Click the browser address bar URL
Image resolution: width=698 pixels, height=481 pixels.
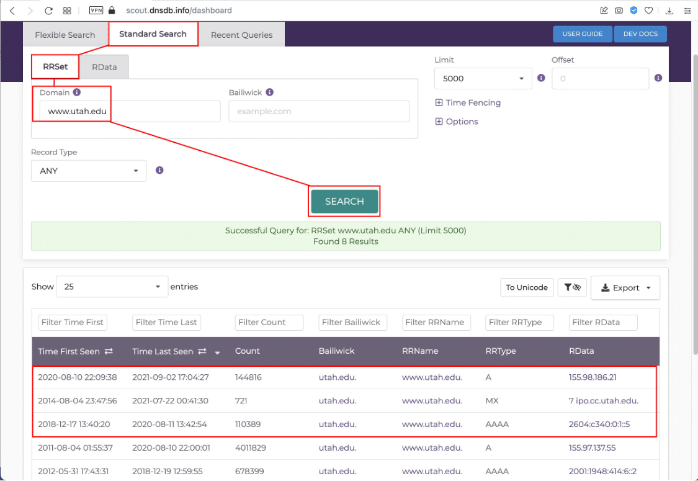179,11
